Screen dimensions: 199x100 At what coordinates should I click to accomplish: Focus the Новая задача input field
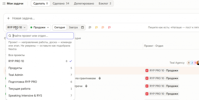click(x=102, y=18)
